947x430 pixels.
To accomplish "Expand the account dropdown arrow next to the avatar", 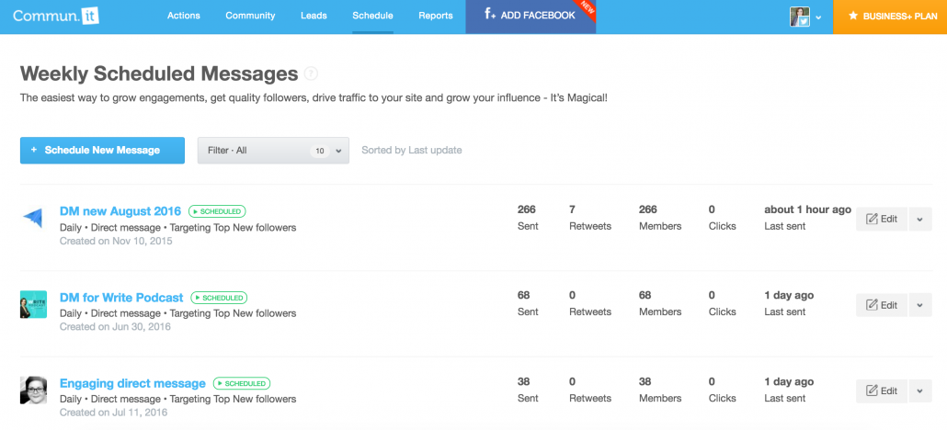I will [x=818, y=18].
